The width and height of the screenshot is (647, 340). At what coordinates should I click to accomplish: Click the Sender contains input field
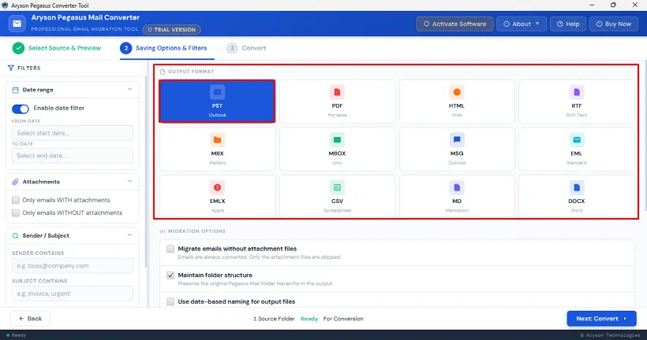tap(73, 266)
